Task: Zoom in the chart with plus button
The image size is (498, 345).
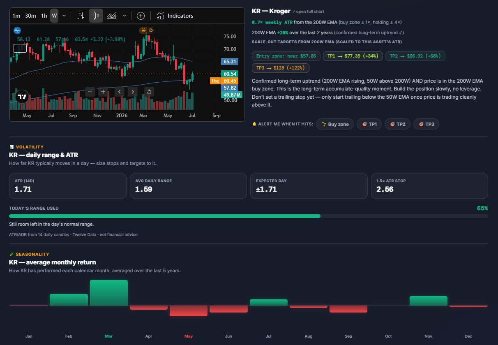Action: (x=103, y=92)
